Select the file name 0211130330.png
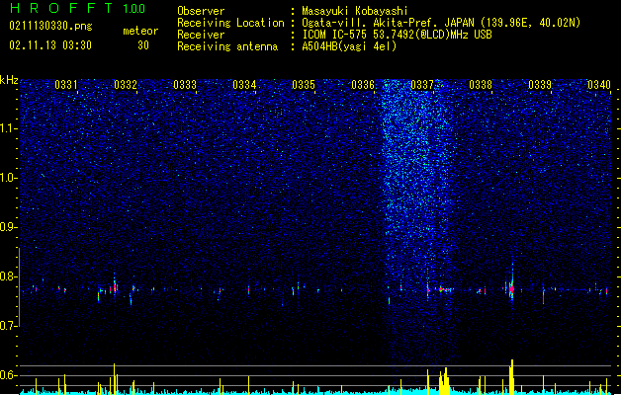This screenshot has width=622, height=395. (50, 27)
